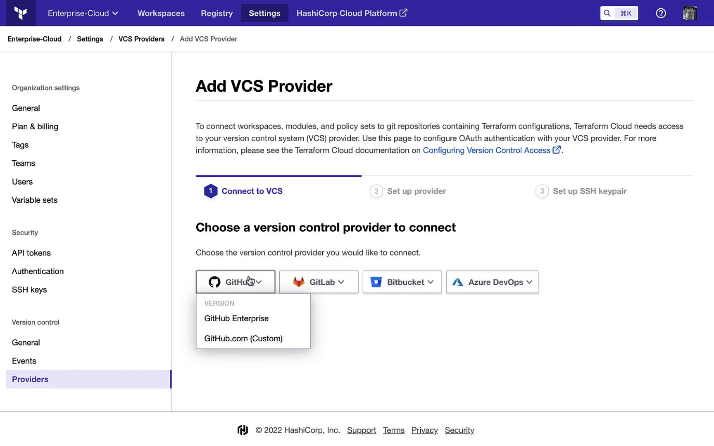Open the help question mark icon
Viewport: 714px width, 446px height.
[661, 13]
